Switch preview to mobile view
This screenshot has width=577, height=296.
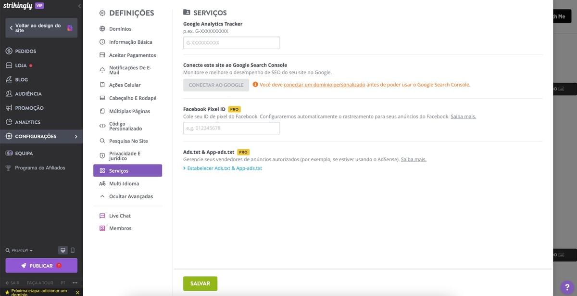73,250
